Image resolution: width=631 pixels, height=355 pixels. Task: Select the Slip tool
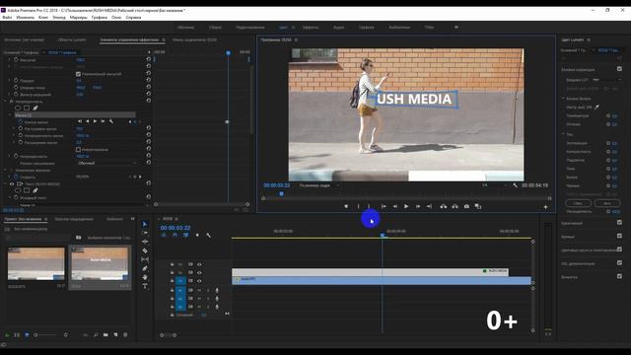point(145,259)
